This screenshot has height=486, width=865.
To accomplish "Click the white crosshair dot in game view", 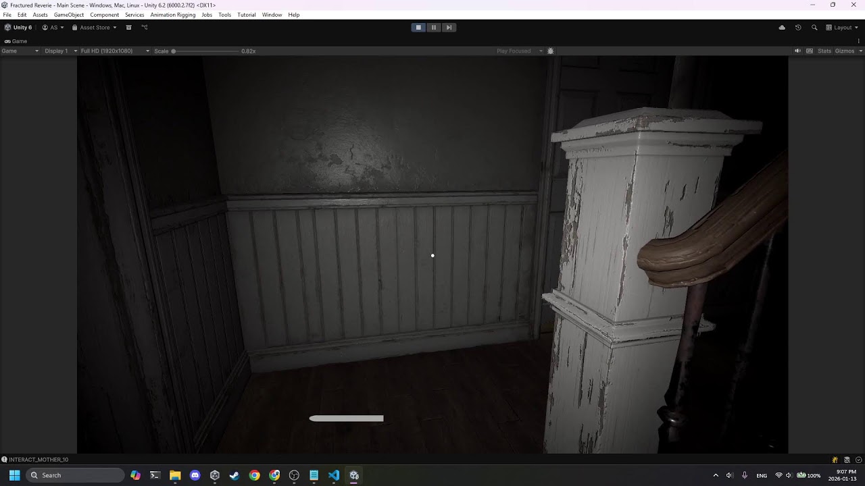I will click(x=432, y=256).
